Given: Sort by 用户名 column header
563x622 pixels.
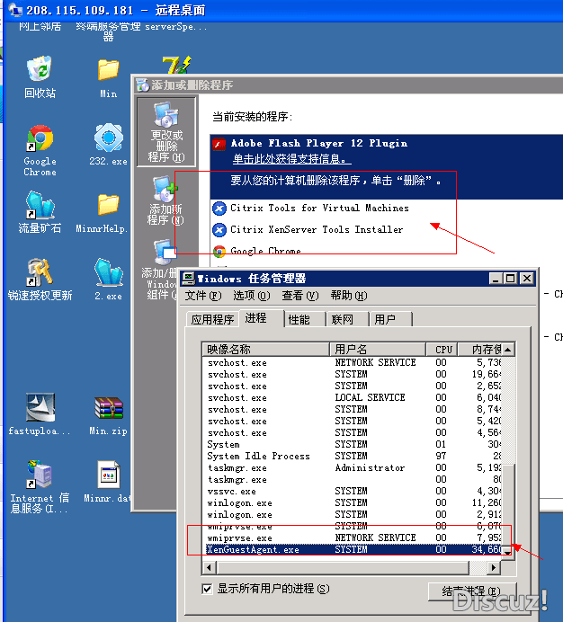Looking at the screenshot, I should [378, 349].
